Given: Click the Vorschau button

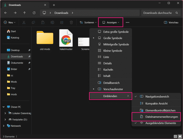Looking at the screenshot, I should click(x=171, y=23).
